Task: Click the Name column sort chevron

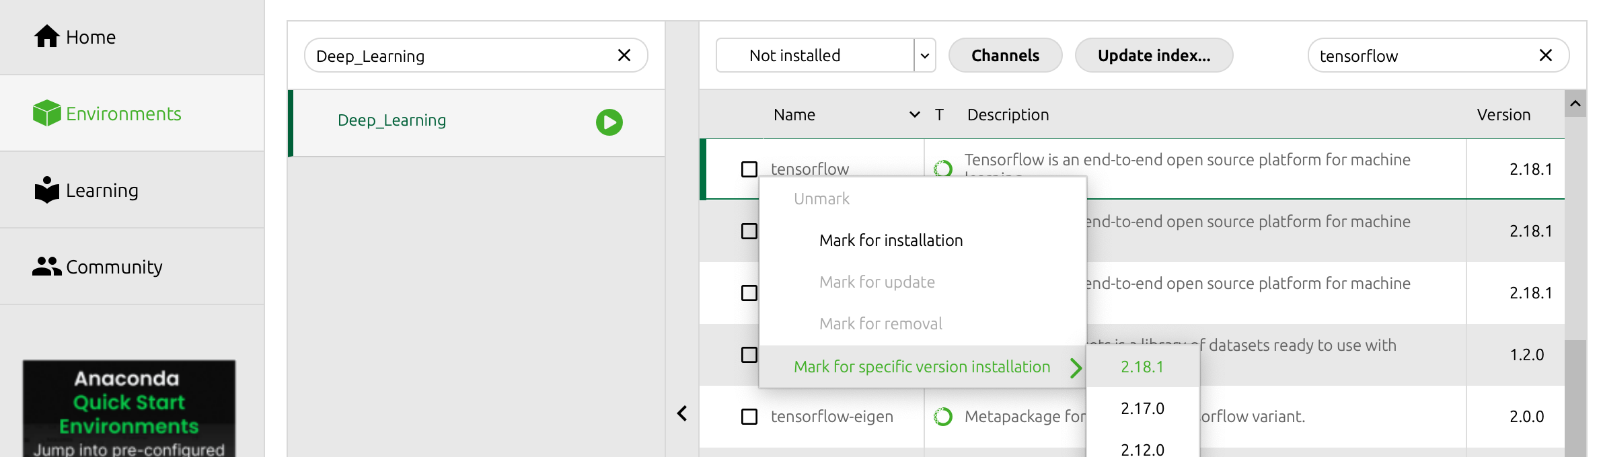Action: (914, 115)
